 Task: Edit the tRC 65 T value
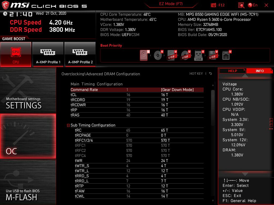(x=165, y=130)
